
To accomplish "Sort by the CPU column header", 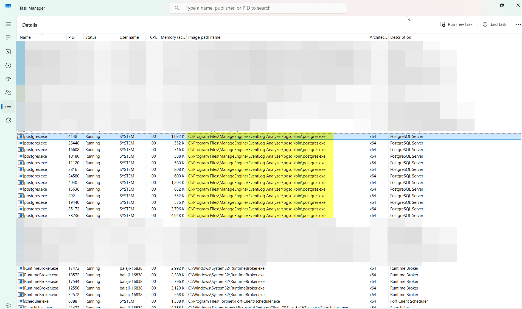I will 152,37.
